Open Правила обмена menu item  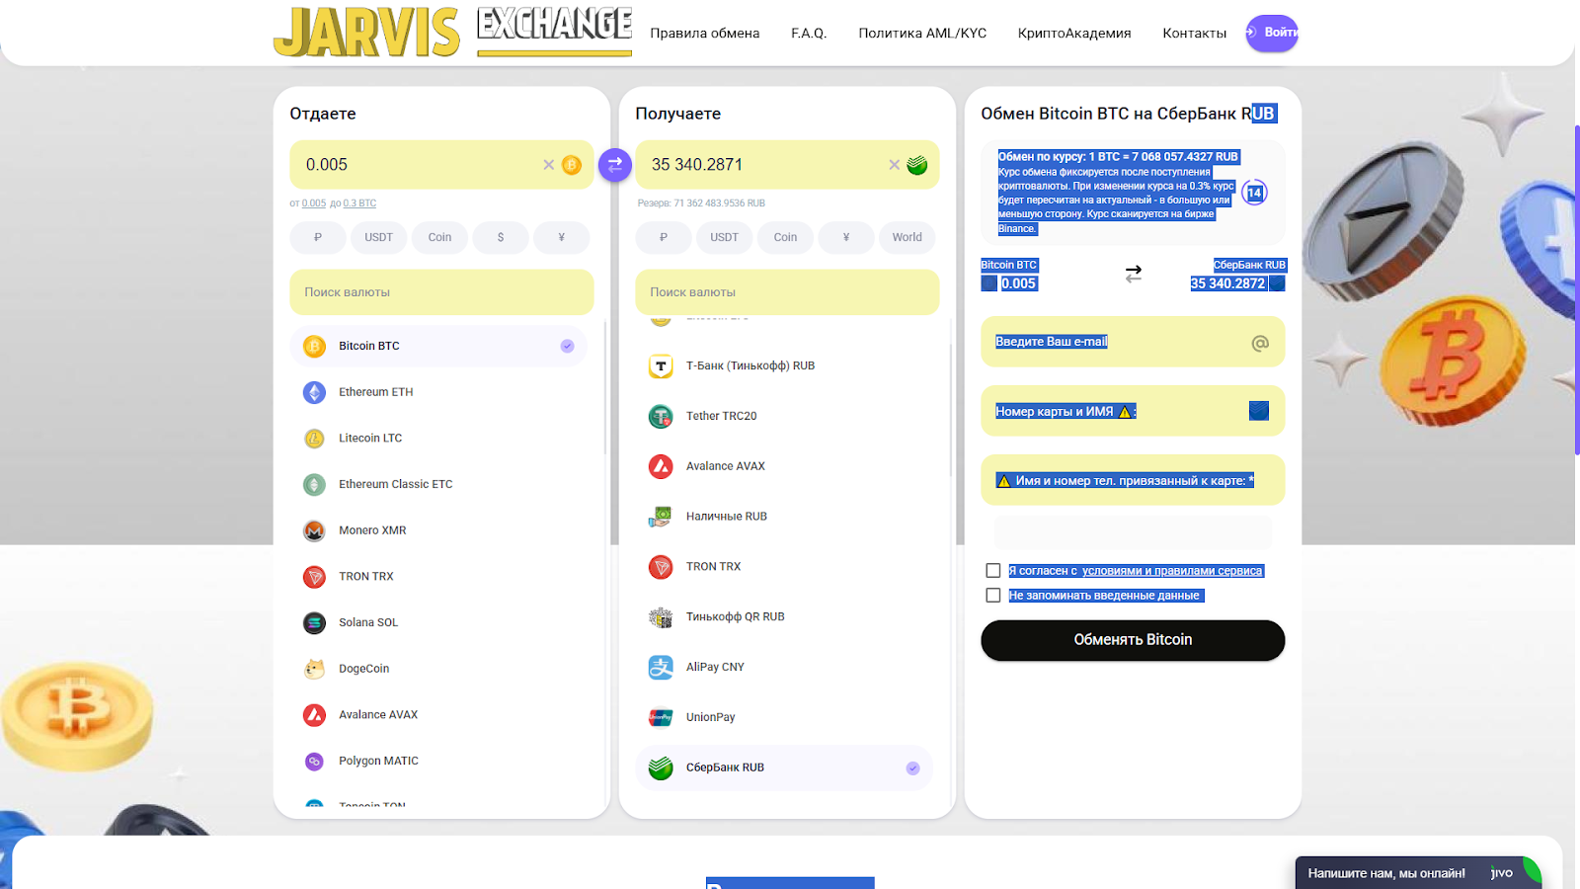coord(705,33)
